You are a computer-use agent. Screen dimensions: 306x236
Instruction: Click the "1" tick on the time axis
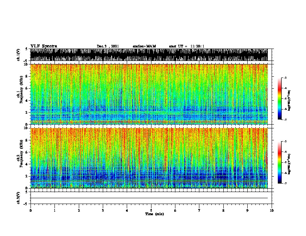(54, 211)
